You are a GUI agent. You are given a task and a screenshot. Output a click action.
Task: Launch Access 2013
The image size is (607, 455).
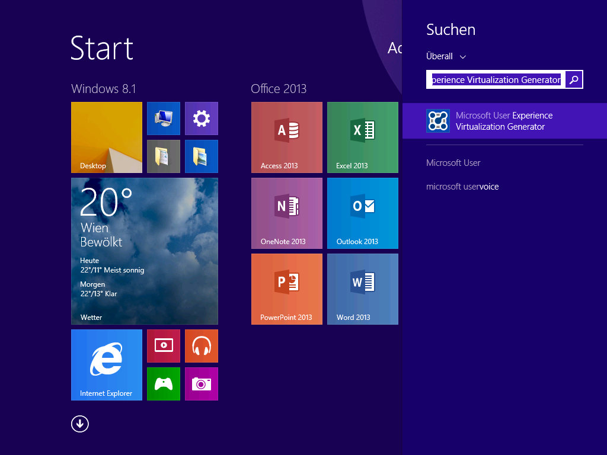286,137
